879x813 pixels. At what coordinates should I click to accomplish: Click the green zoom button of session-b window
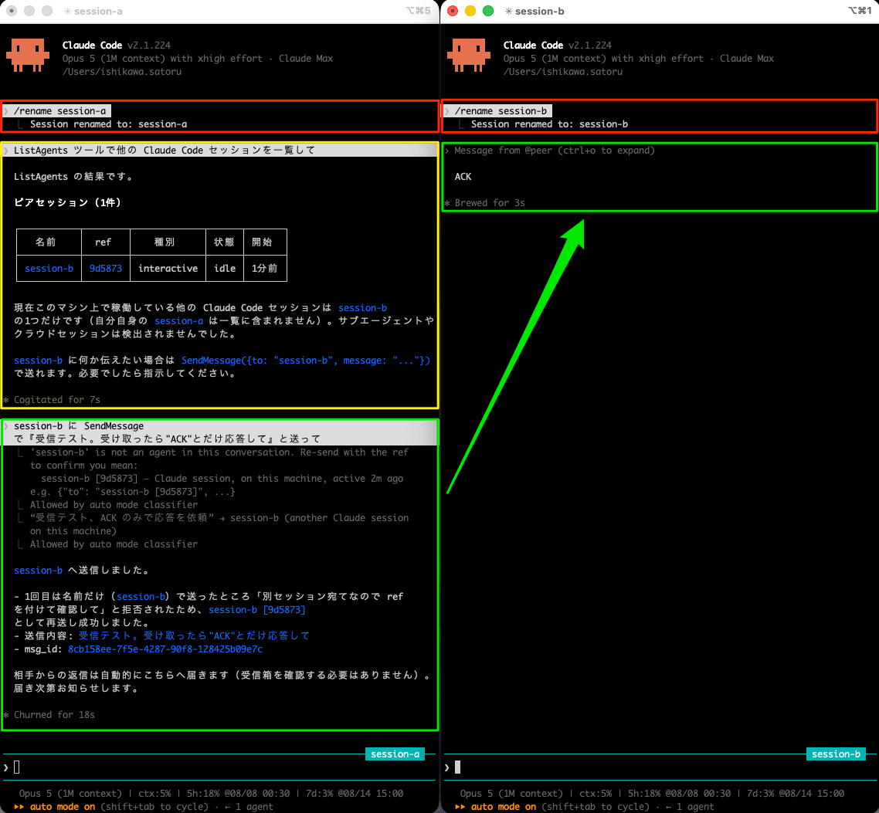[x=488, y=12]
